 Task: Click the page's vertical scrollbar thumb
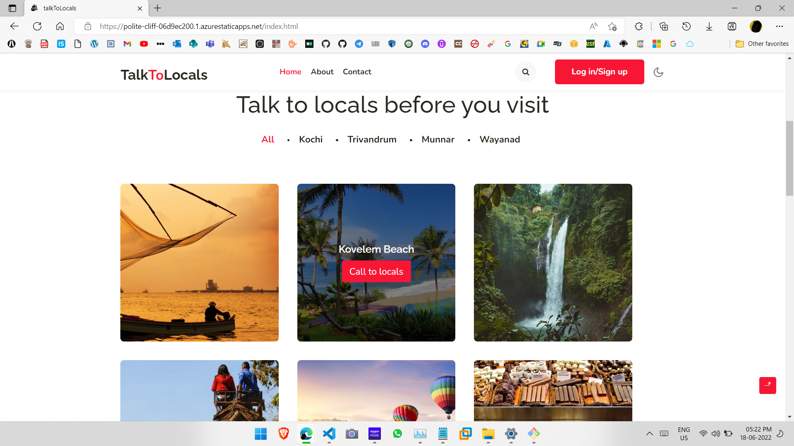point(789,158)
